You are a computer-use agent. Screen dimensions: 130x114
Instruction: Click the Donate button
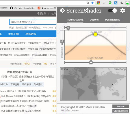pyautogui.click(x=120, y=107)
